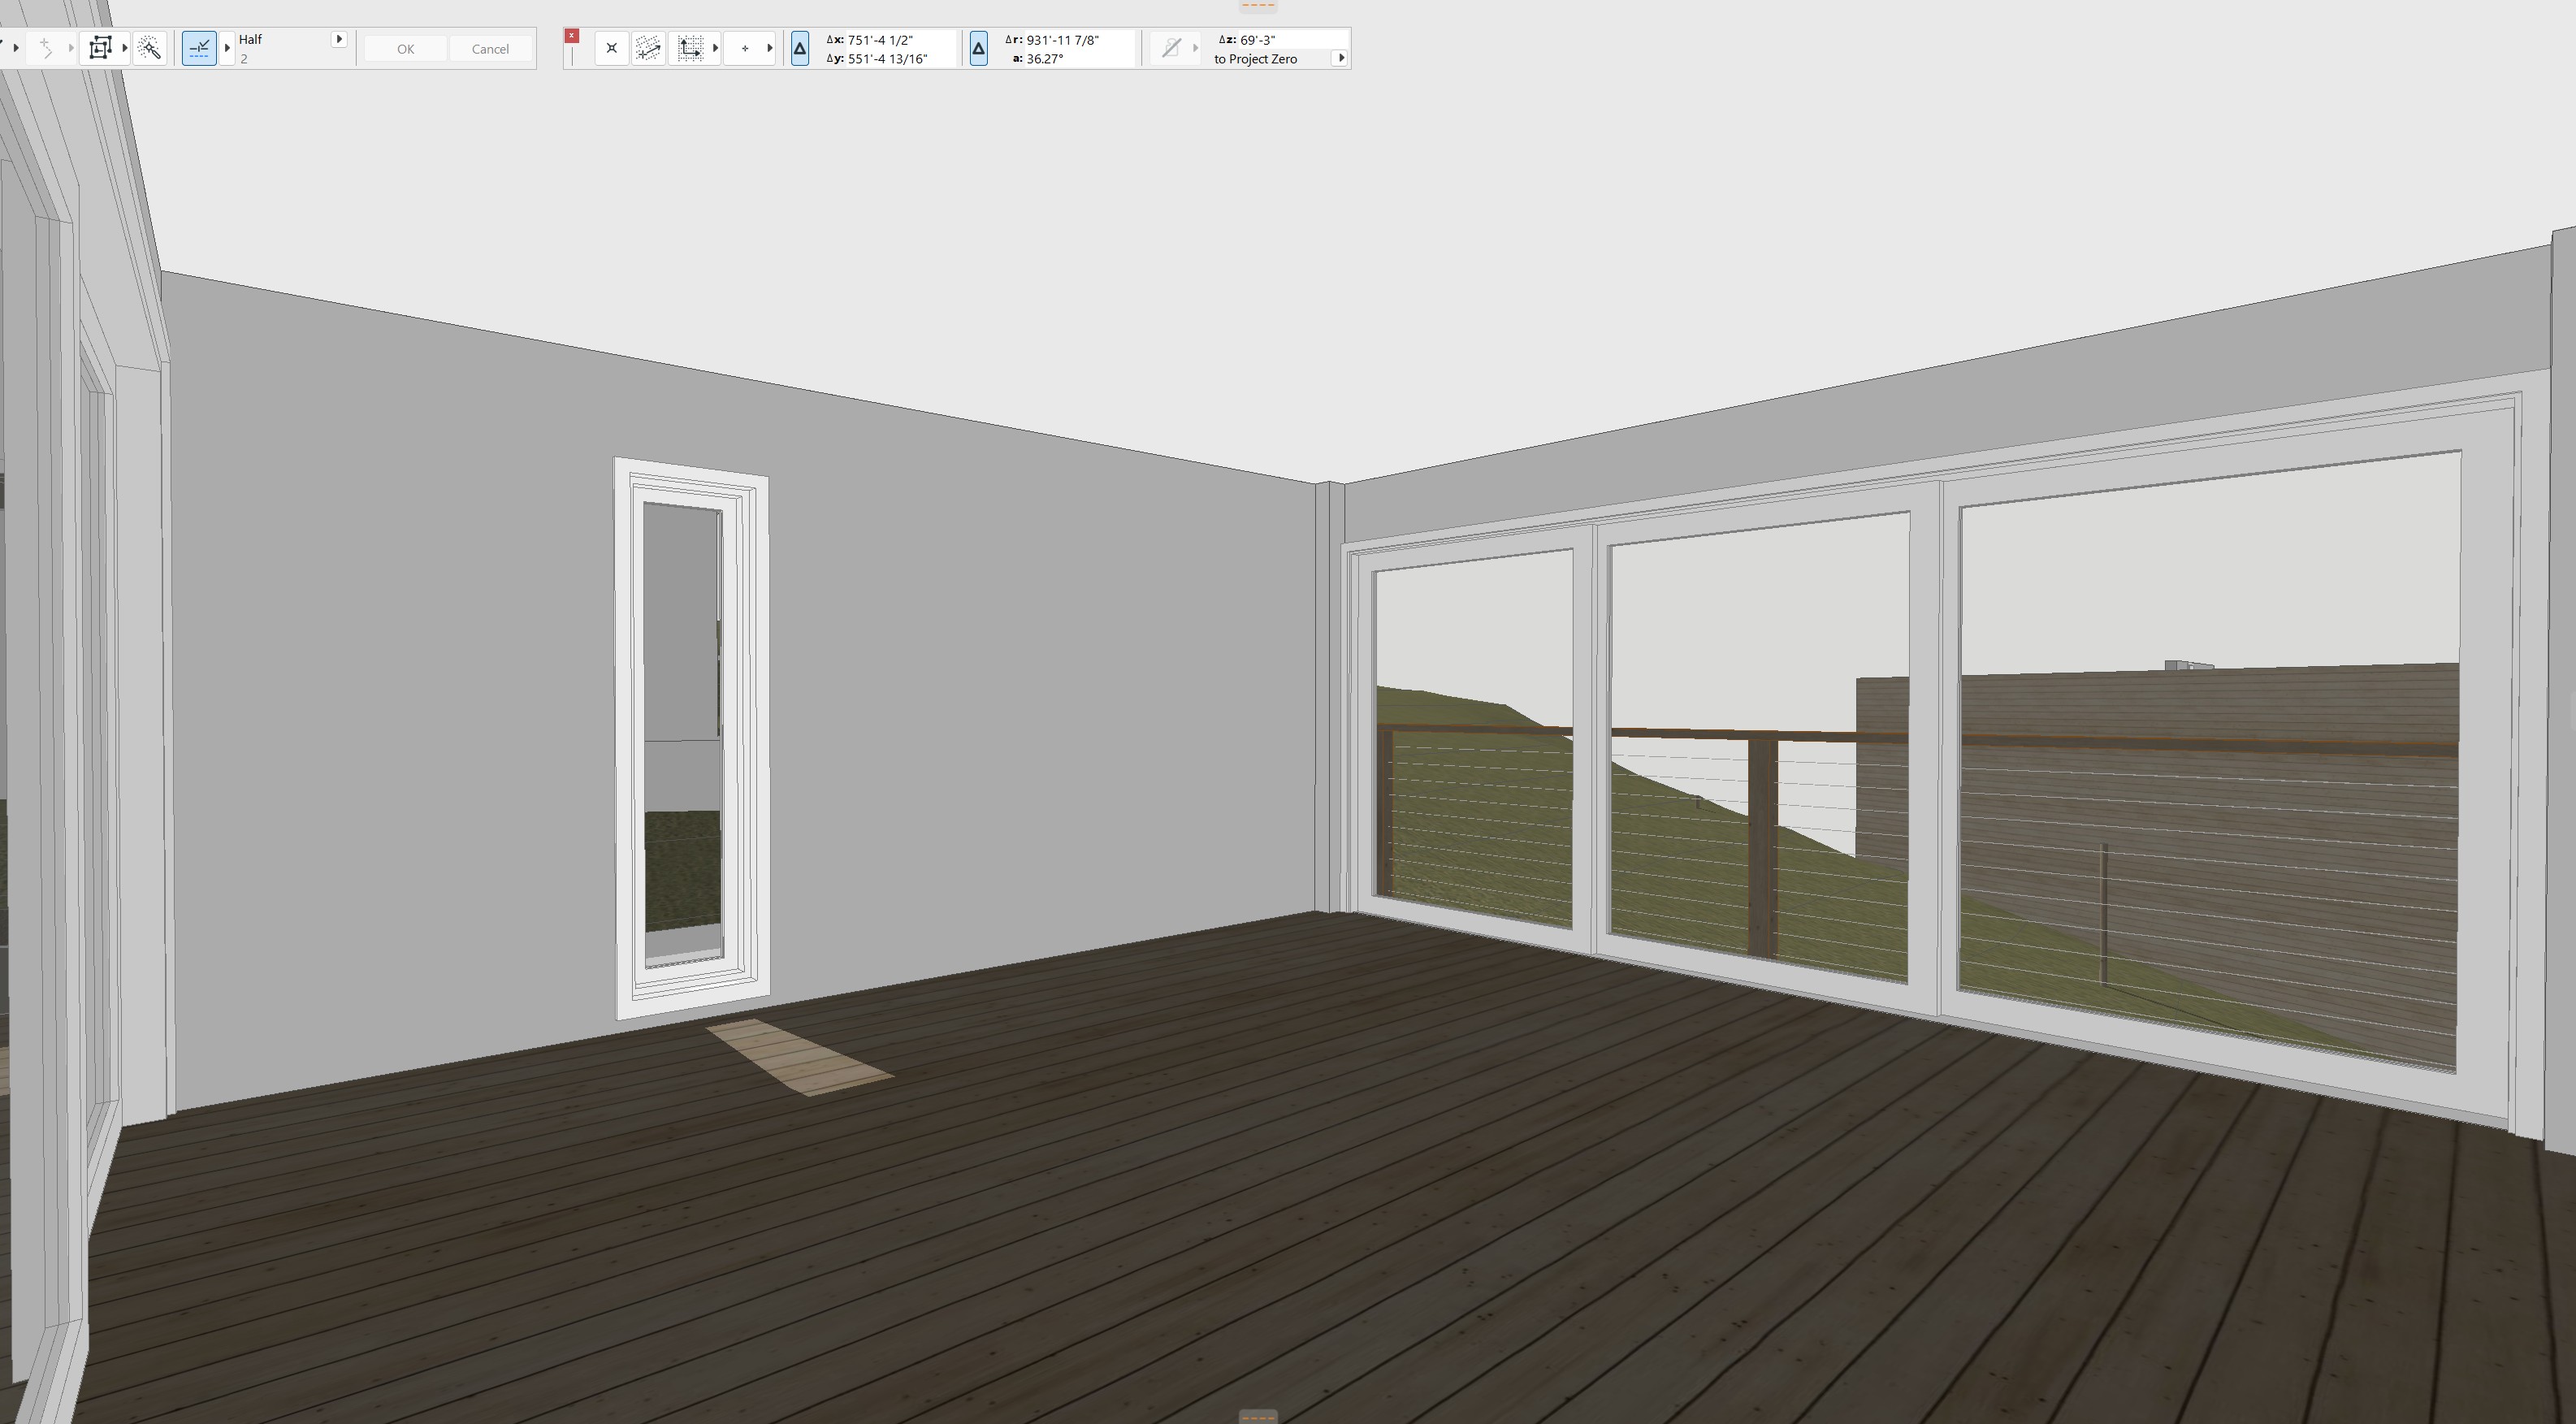The image size is (2576, 1424).
Task: Click the disabled gravity icon near Δz
Action: coord(1171,48)
